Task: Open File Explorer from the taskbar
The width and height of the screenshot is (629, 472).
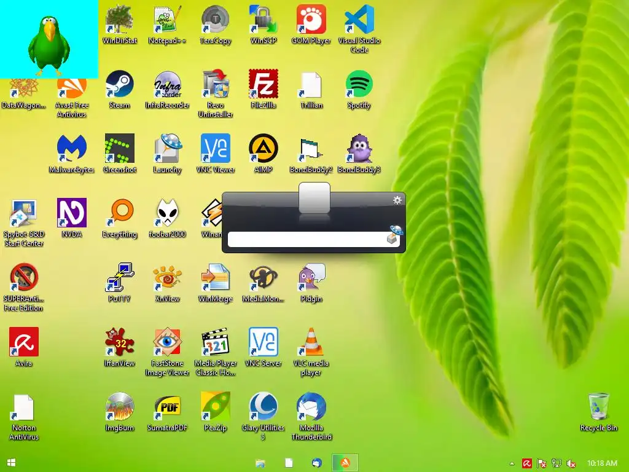Action: (x=260, y=463)
